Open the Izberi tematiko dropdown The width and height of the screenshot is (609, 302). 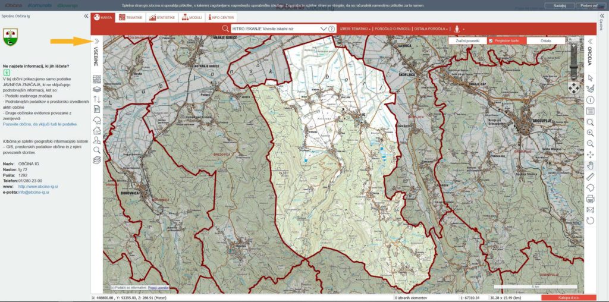[x=355, y=29]
